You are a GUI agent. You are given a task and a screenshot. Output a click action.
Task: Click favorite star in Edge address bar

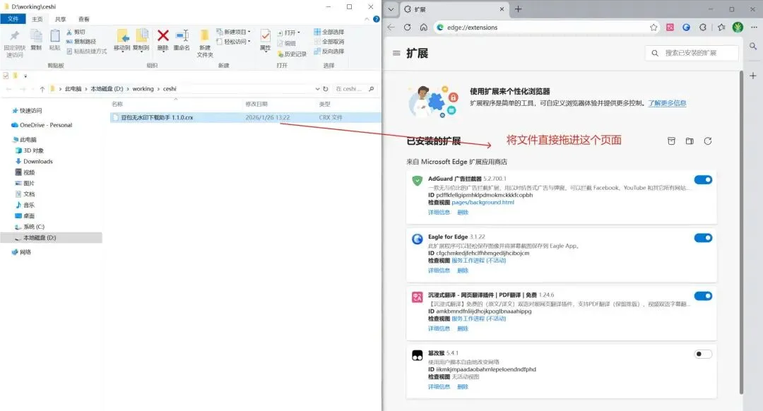coord(653,28)
